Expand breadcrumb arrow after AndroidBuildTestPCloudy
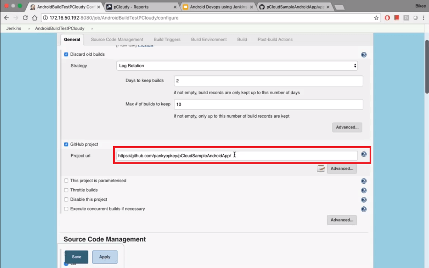429x268 pixels. pos(92,29)
